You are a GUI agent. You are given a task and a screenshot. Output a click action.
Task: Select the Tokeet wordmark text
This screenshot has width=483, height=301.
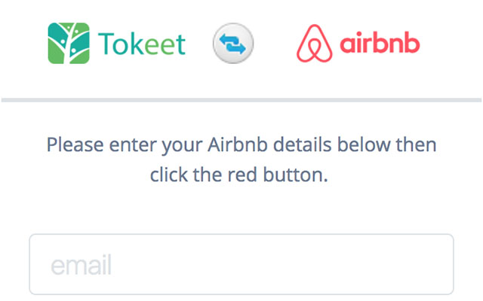point(142,44)
